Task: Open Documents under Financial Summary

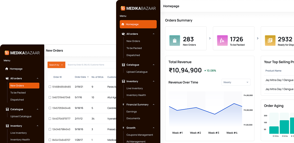Action: [133, 118]
